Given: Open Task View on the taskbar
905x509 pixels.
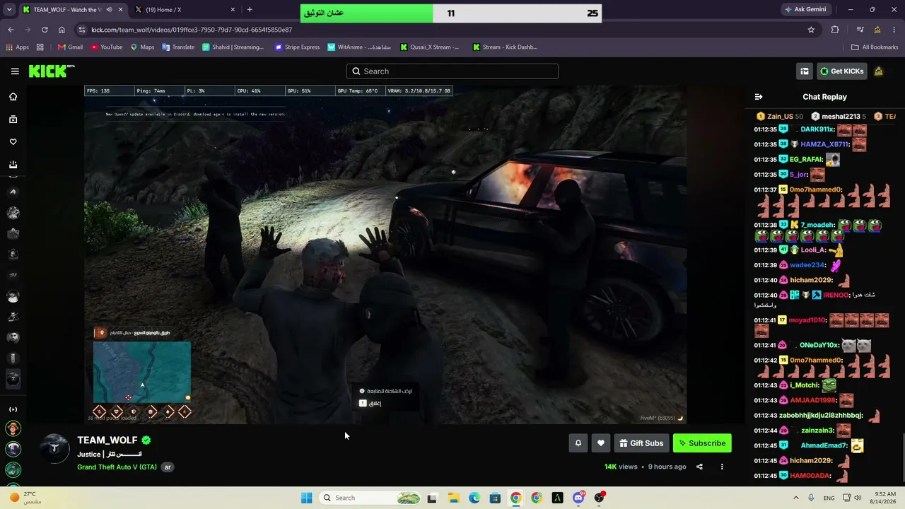Looking at the screenshot, I should [x=432, y=498].
